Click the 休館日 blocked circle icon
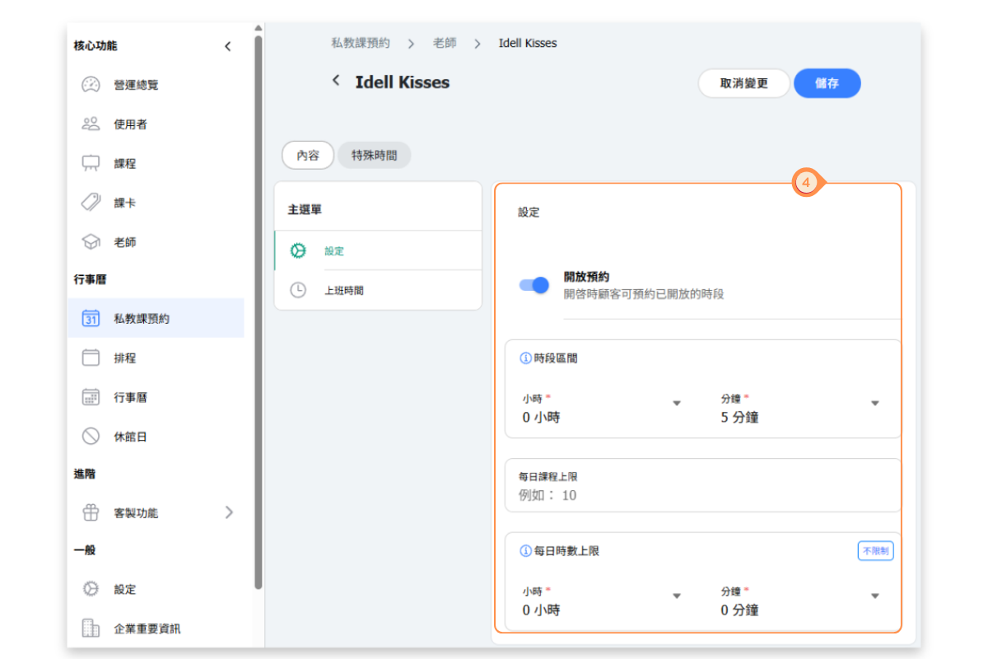This screenshot has width=988, height=659. (x=91, y=437)
